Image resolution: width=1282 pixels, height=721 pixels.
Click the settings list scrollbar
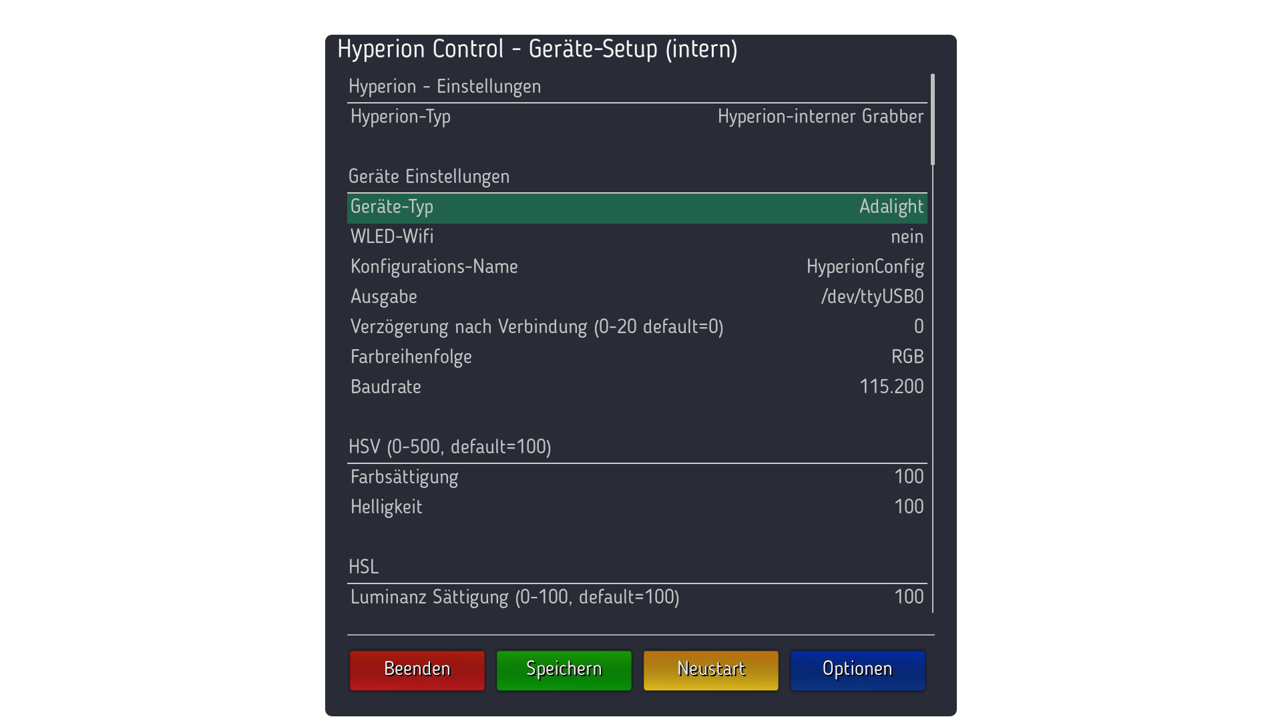932,120
